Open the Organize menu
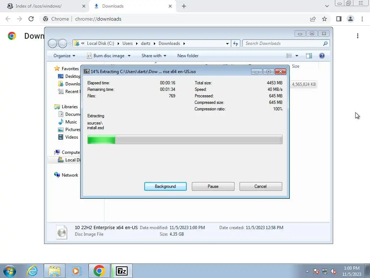This screenshot has width=370, height=278. click(x=64, y=56)
